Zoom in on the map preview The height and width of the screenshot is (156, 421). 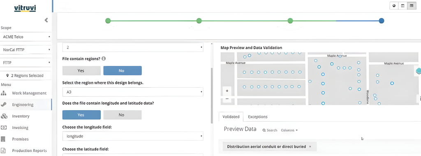click(x=227, y=91)
